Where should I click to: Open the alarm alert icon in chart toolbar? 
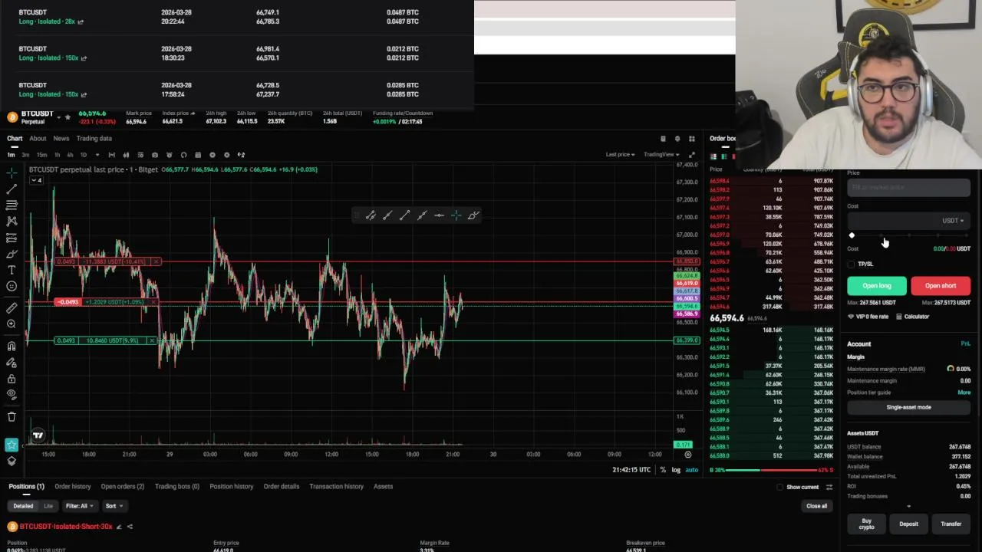[170, 155]
